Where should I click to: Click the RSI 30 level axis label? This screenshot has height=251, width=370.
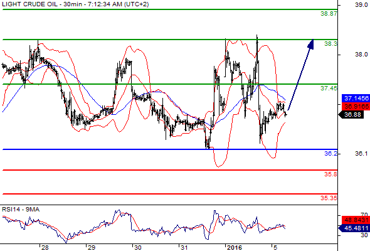(x=364, y=235)
